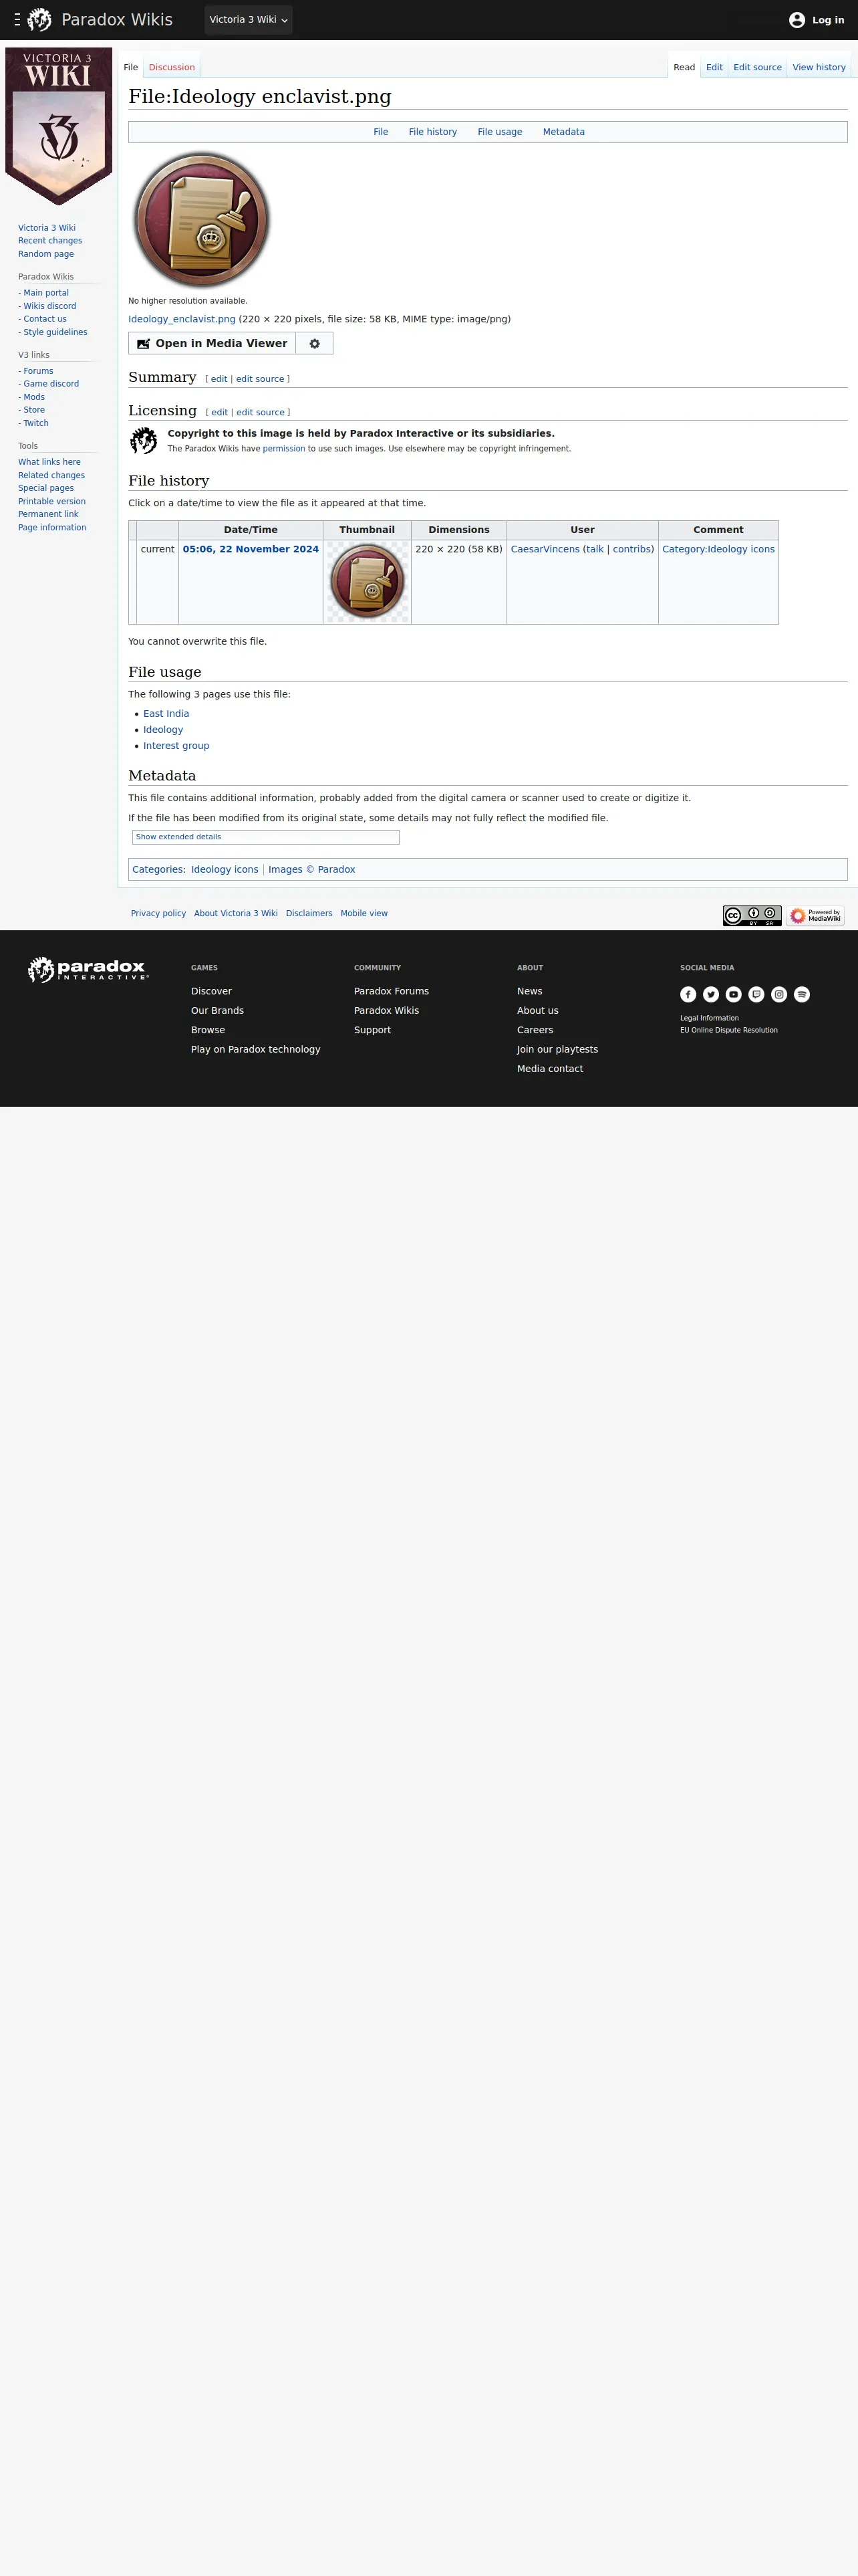Click the Powered by MediaWiki badge
This screenshot has width=858, height=2576.
click(x=815, y=916)
